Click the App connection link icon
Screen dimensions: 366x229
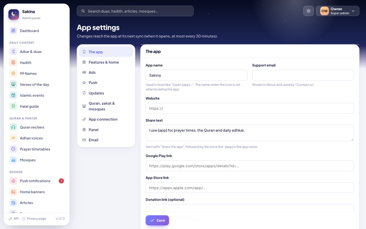click(x=84, y=119)
